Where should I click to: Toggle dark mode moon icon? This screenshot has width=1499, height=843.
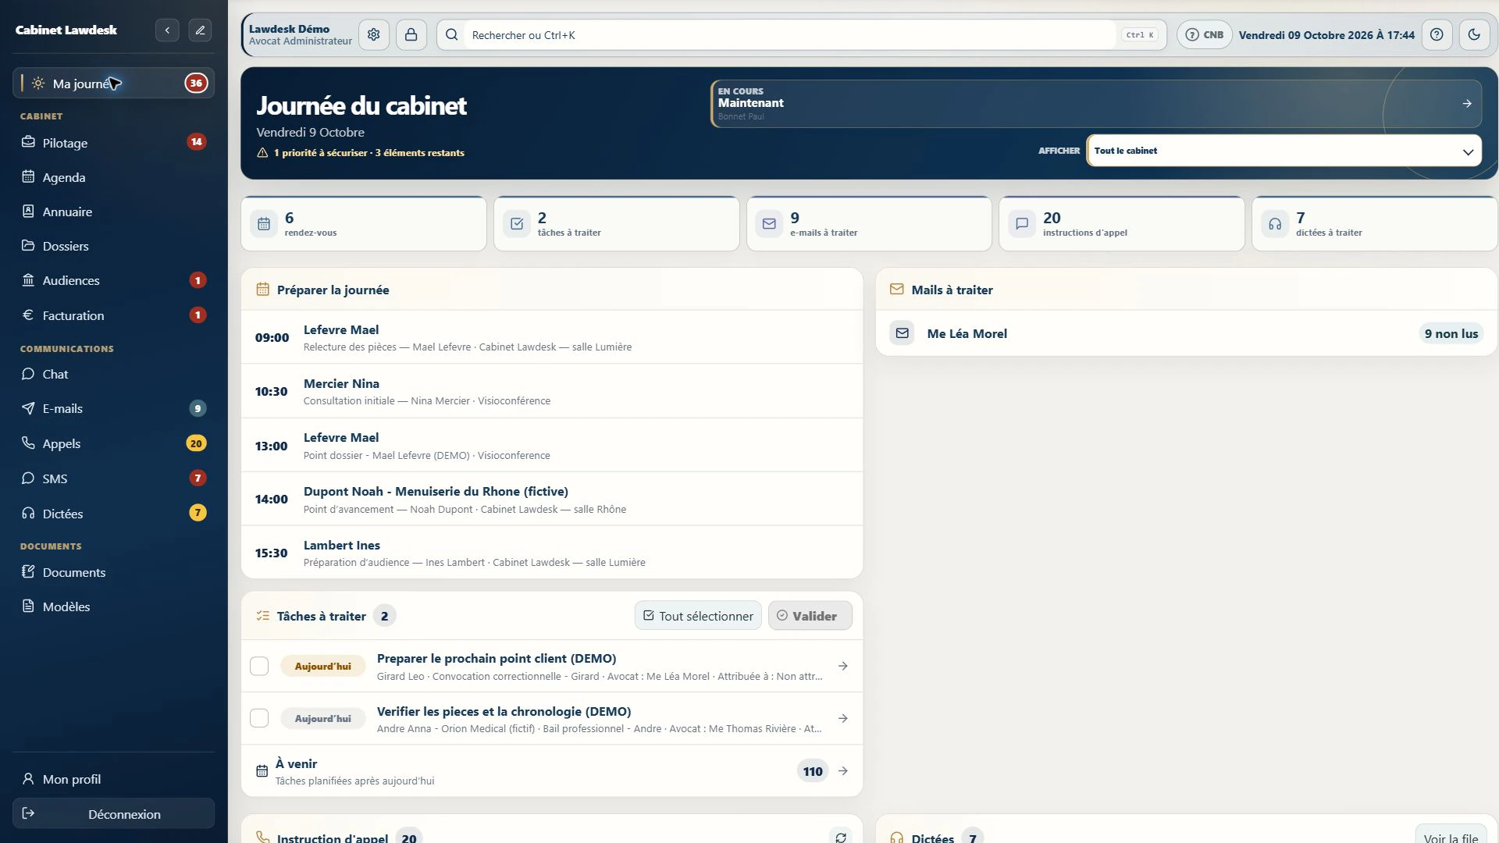point(1474,35)
